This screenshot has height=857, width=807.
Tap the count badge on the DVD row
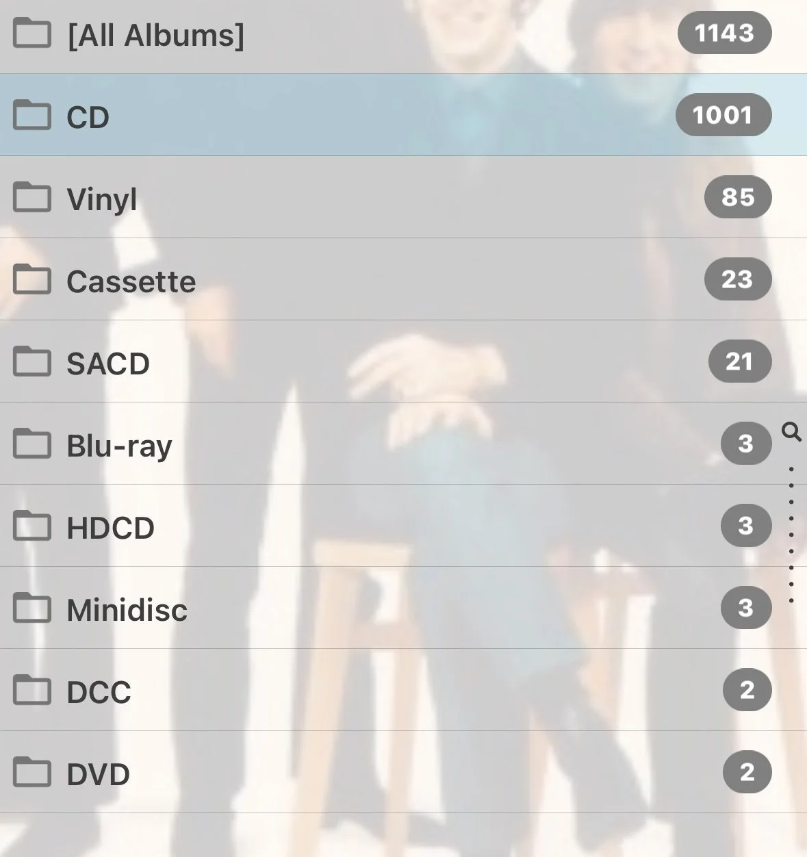(x=747, y=772)
